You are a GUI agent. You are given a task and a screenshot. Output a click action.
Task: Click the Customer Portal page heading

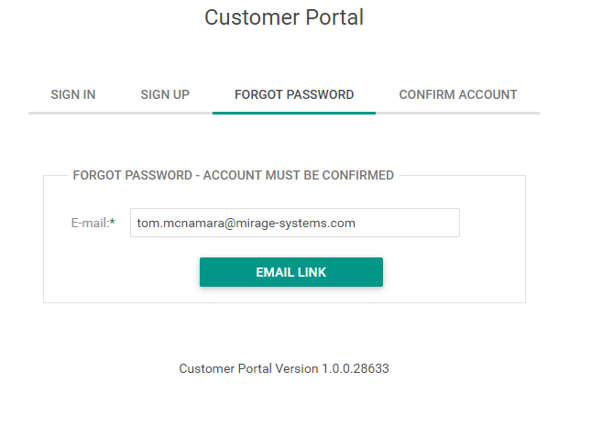coord(284,17)
